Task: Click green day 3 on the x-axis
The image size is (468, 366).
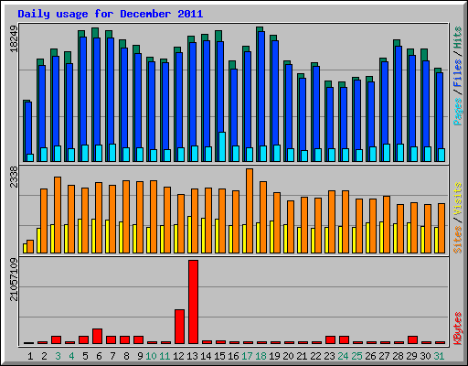Action: pos(58,356)
